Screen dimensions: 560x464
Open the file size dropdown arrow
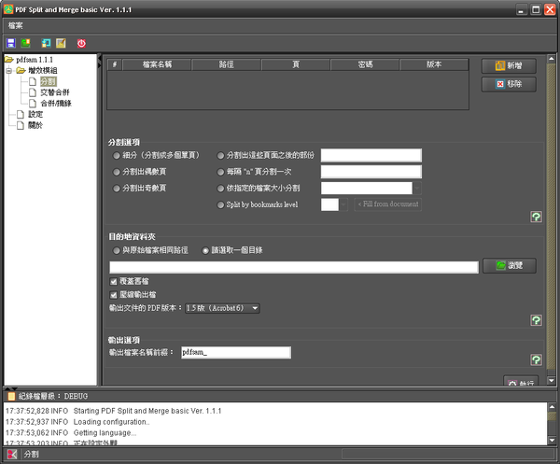[x=417, y=188]
